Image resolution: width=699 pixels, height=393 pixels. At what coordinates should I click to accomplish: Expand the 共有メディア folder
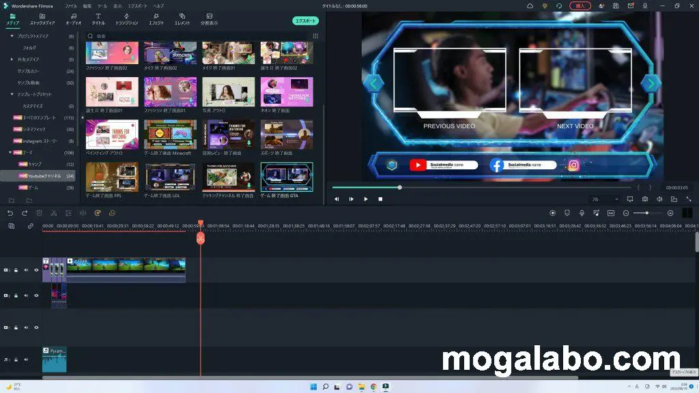pos(12,59)
